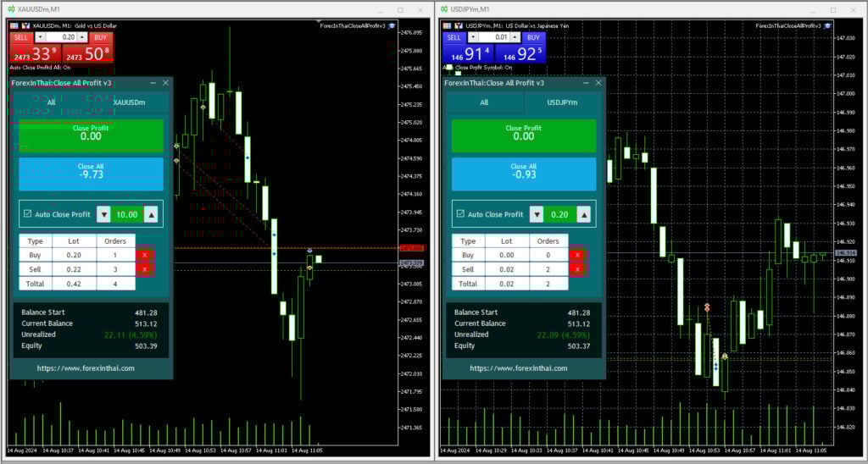Close Buy orders with red X in XAUUSDm panel
The height and width of the screenshot is (464, 868).
click(x=144, y=254)
